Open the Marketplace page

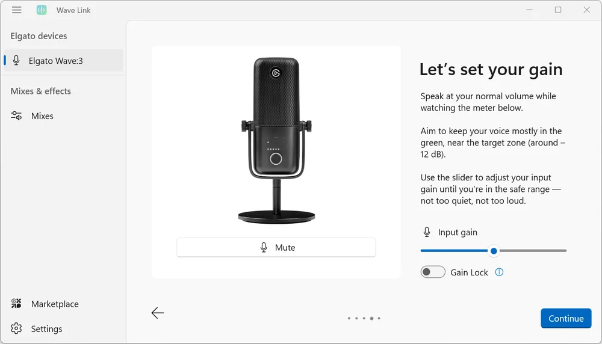[x=55, y=304]
